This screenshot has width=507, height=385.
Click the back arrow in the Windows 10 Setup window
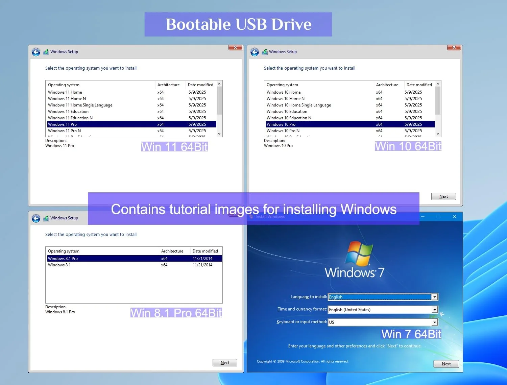(255, 52)
